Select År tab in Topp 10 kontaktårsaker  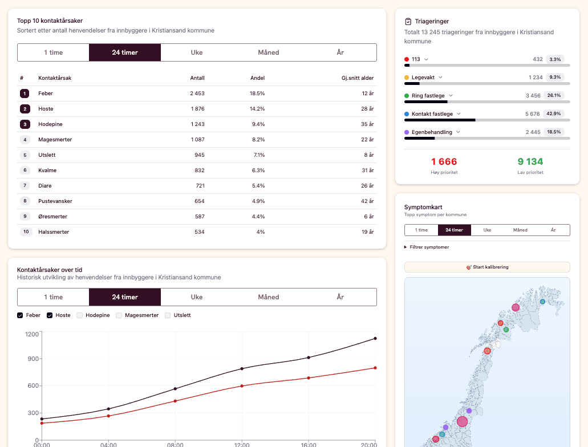(x=340, y=52)
